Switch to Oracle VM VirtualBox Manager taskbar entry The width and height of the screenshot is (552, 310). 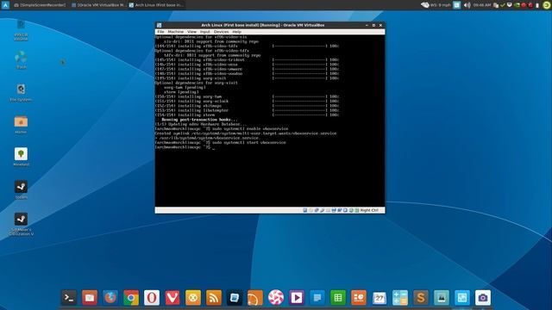point(98,5)
